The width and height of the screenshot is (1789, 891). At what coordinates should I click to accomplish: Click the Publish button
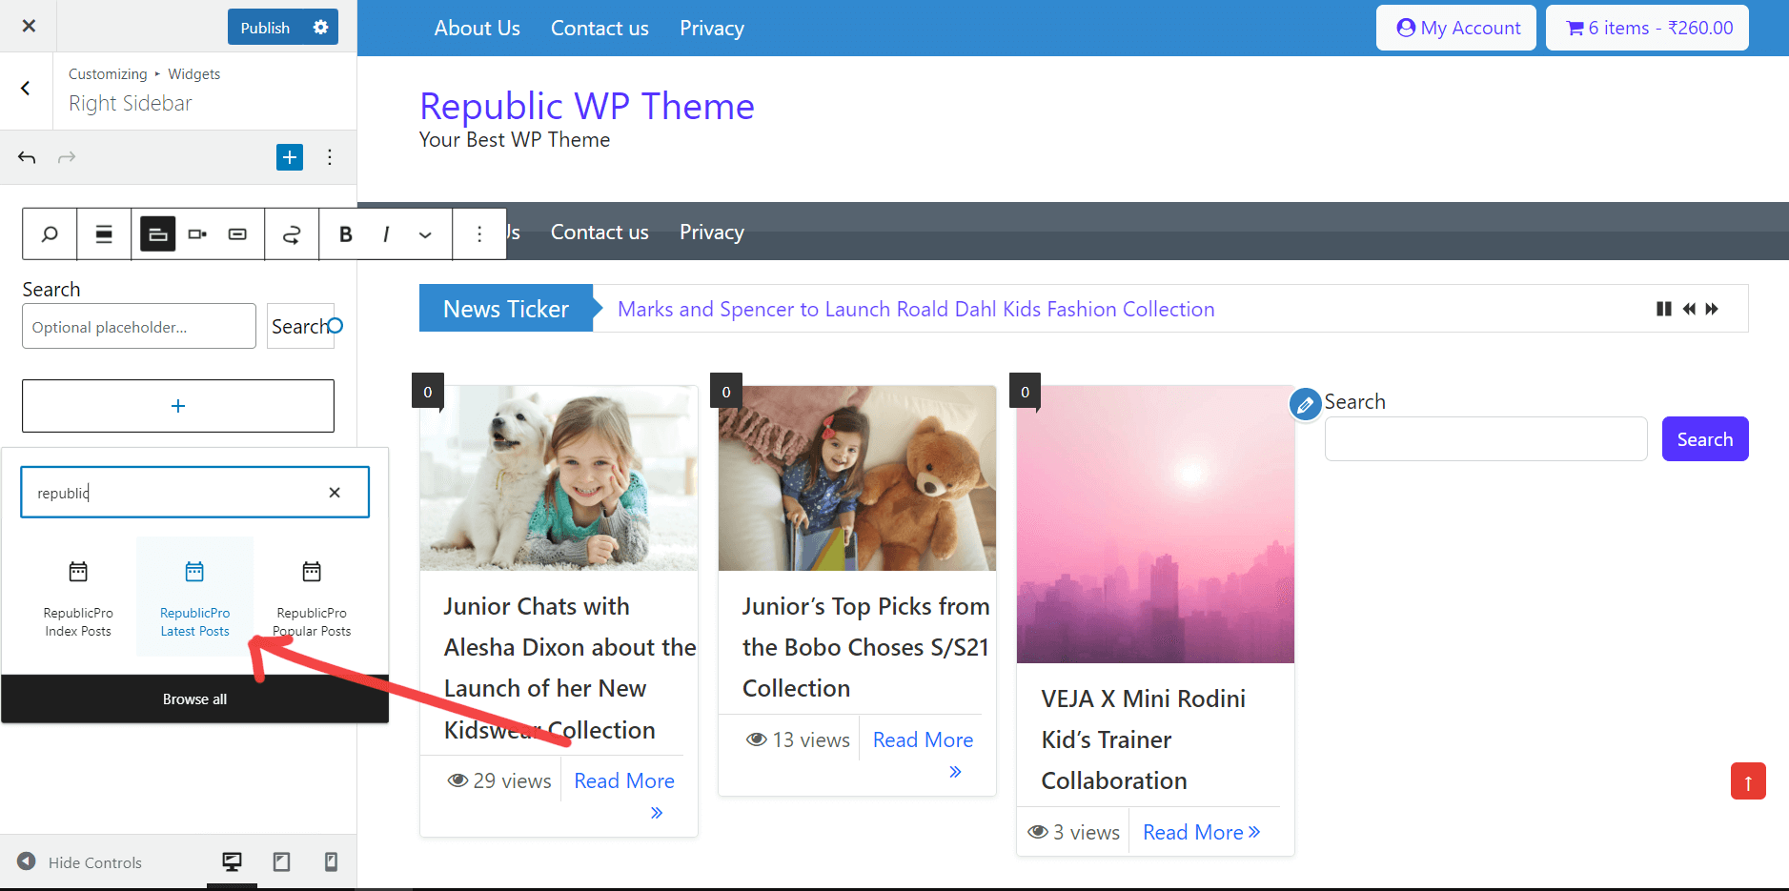point(265,27)
